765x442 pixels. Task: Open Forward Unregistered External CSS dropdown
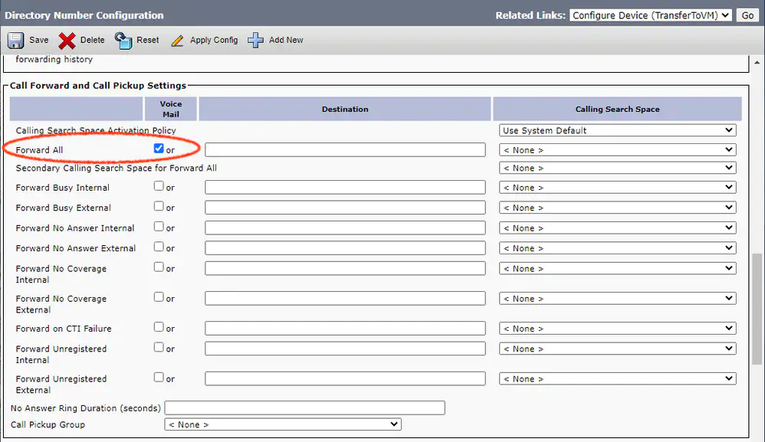[x=617, y=378]
